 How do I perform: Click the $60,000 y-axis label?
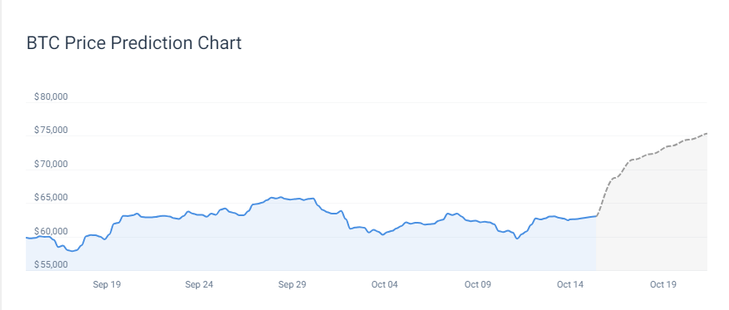coord(52,231)
